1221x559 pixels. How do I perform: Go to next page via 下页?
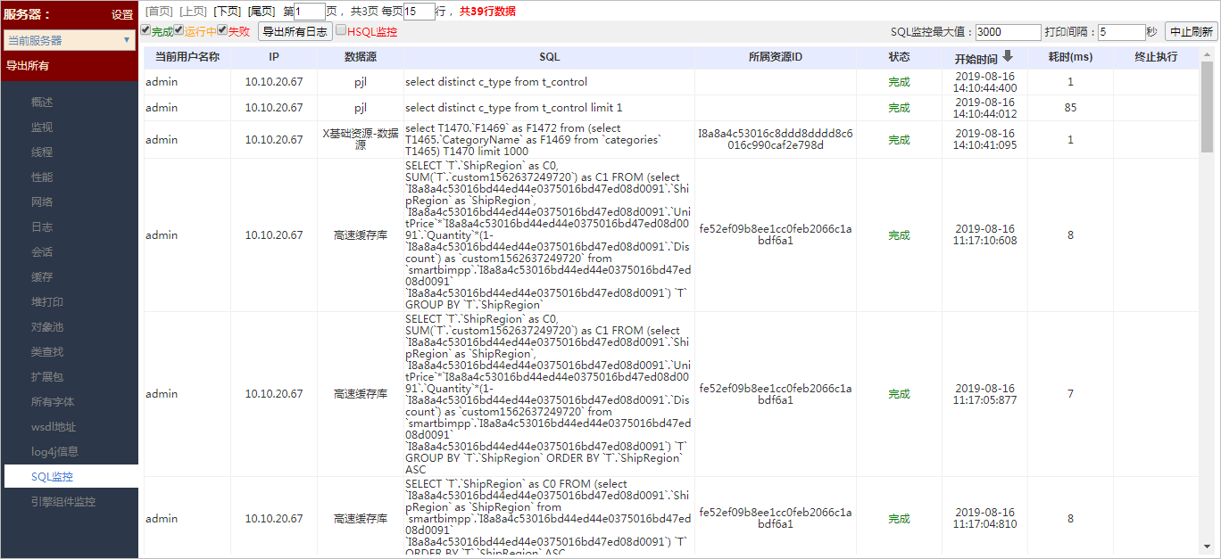[227, 11]
